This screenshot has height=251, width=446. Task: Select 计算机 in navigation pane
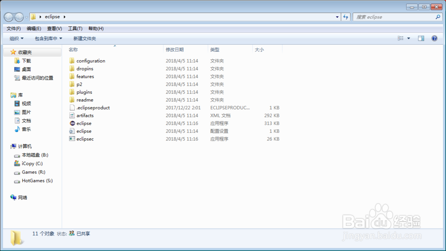pos(25,146)
